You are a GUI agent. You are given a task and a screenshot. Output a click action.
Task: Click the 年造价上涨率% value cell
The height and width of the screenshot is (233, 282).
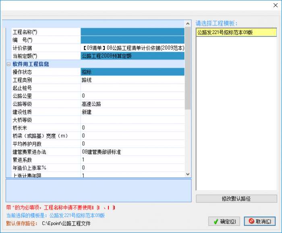click(x=133, y=168)
